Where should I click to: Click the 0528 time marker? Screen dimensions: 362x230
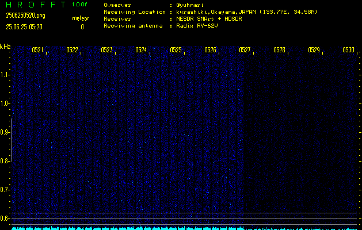[x=280, y=50]
